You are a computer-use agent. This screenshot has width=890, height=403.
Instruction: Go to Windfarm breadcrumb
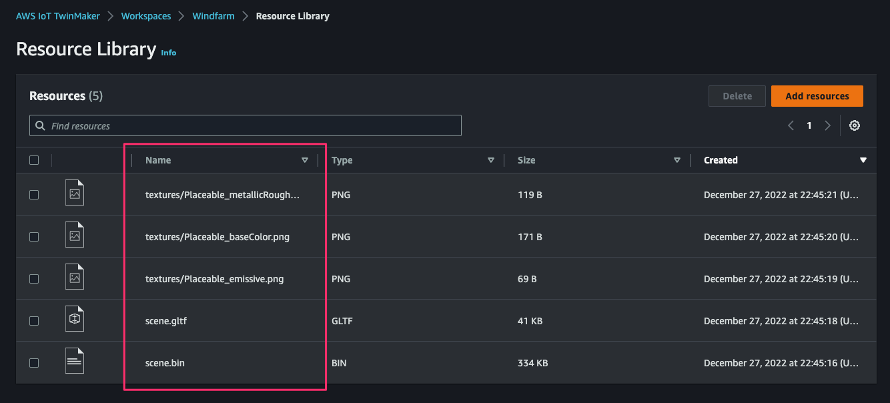point(213,16)
